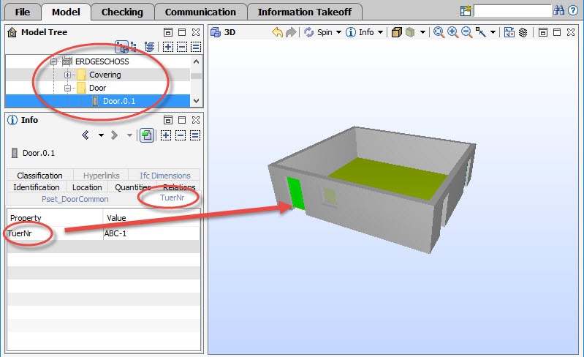Click the plus-box icon in Info toolbar
Viewport: 584px width, 357px height.
166,135
